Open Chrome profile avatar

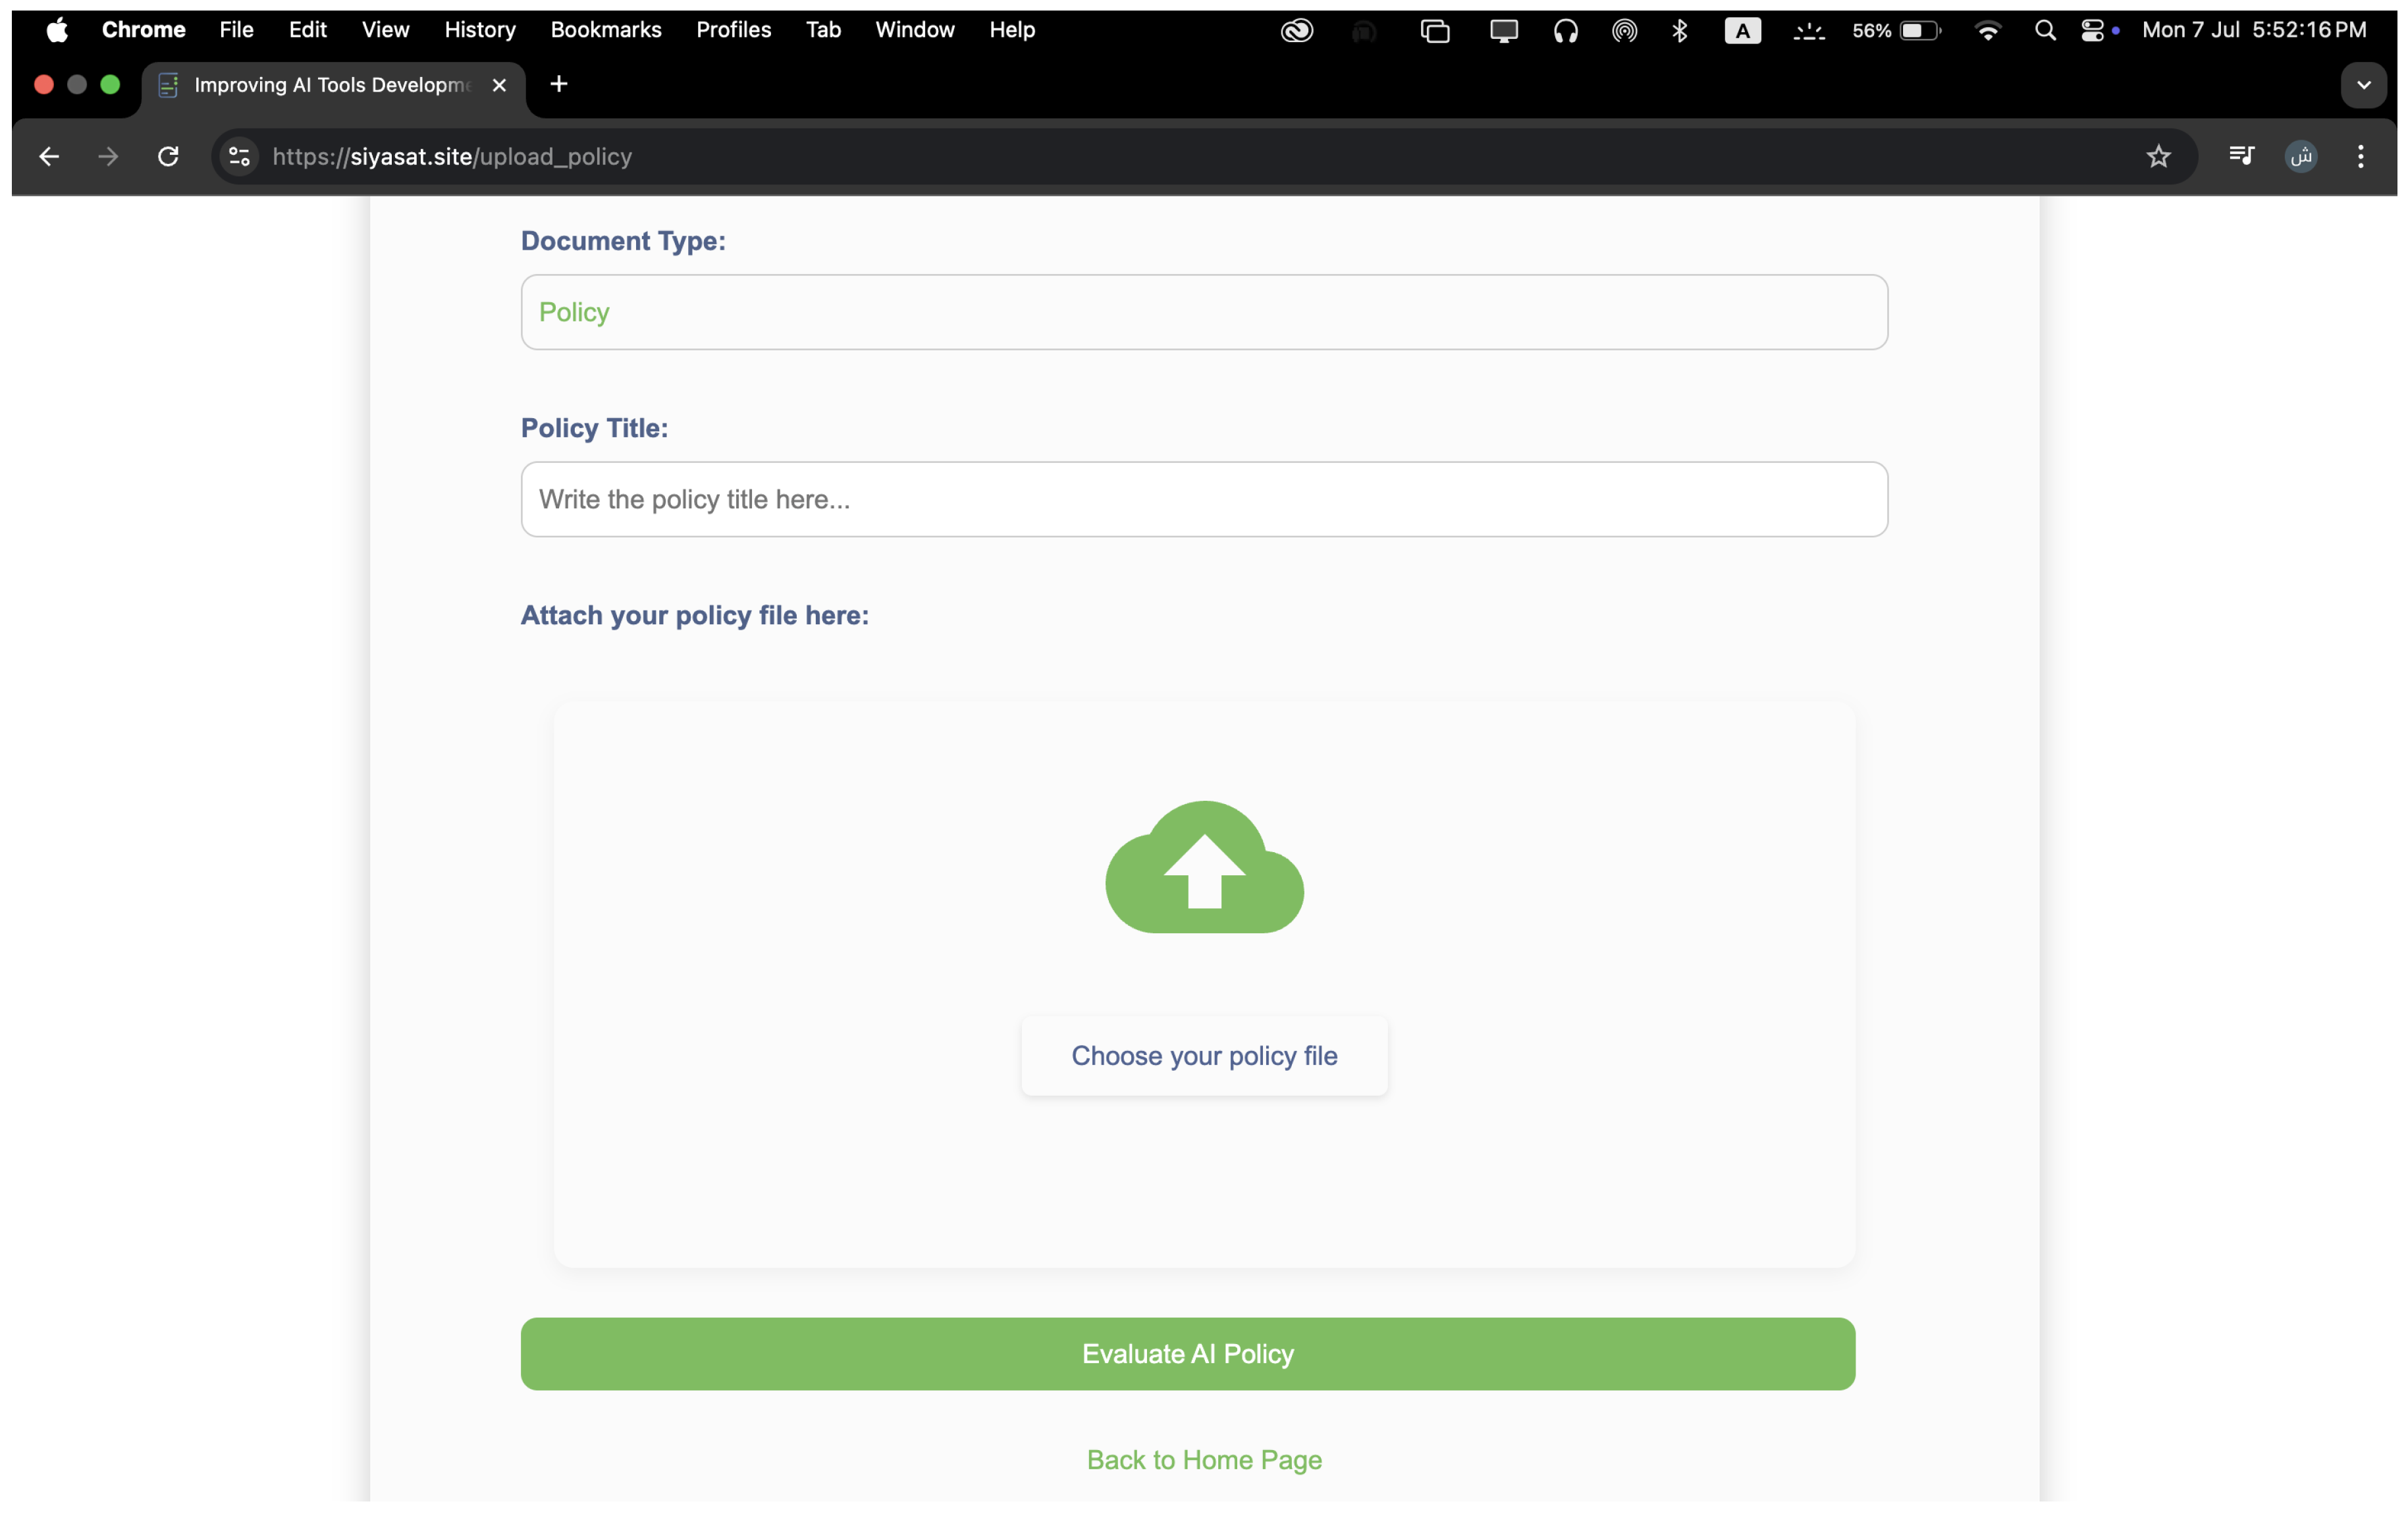[x=2301, y=157]
